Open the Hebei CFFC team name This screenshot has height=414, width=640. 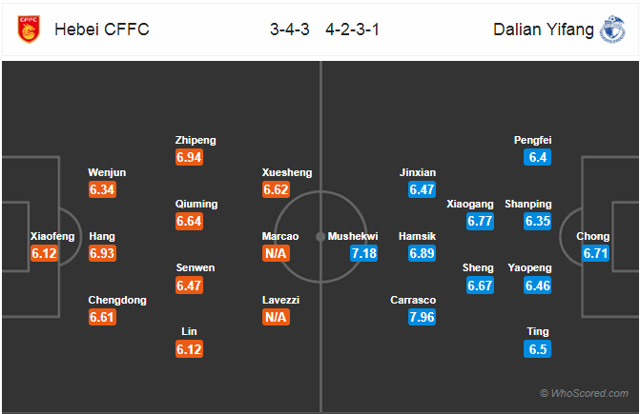[x=102, y=30]
